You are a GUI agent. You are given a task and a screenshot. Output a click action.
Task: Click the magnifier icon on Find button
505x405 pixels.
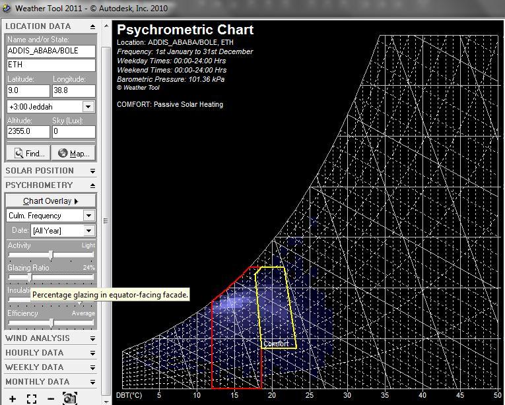[x=18, y=153]
